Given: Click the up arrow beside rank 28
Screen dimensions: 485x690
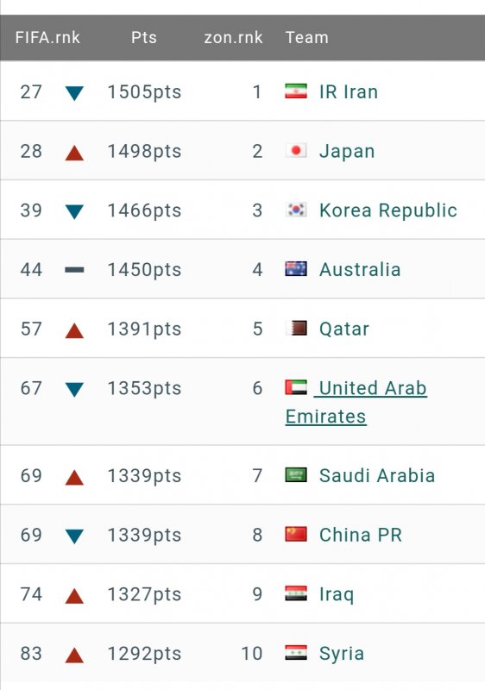Looking at the screenshot, I should [x=74, y=153].
